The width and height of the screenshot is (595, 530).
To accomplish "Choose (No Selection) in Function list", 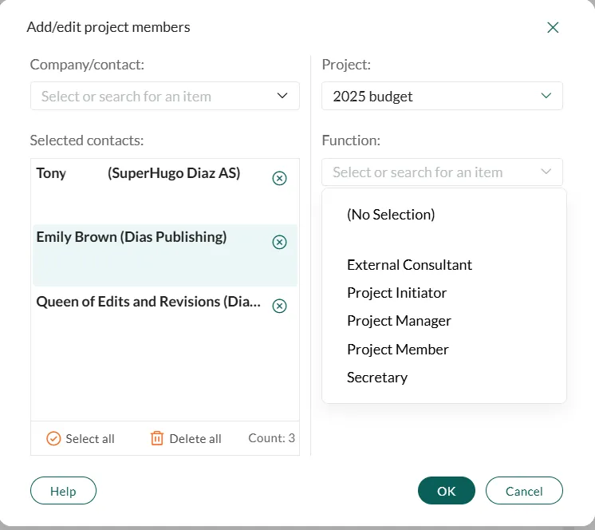I will pos(391,215).
